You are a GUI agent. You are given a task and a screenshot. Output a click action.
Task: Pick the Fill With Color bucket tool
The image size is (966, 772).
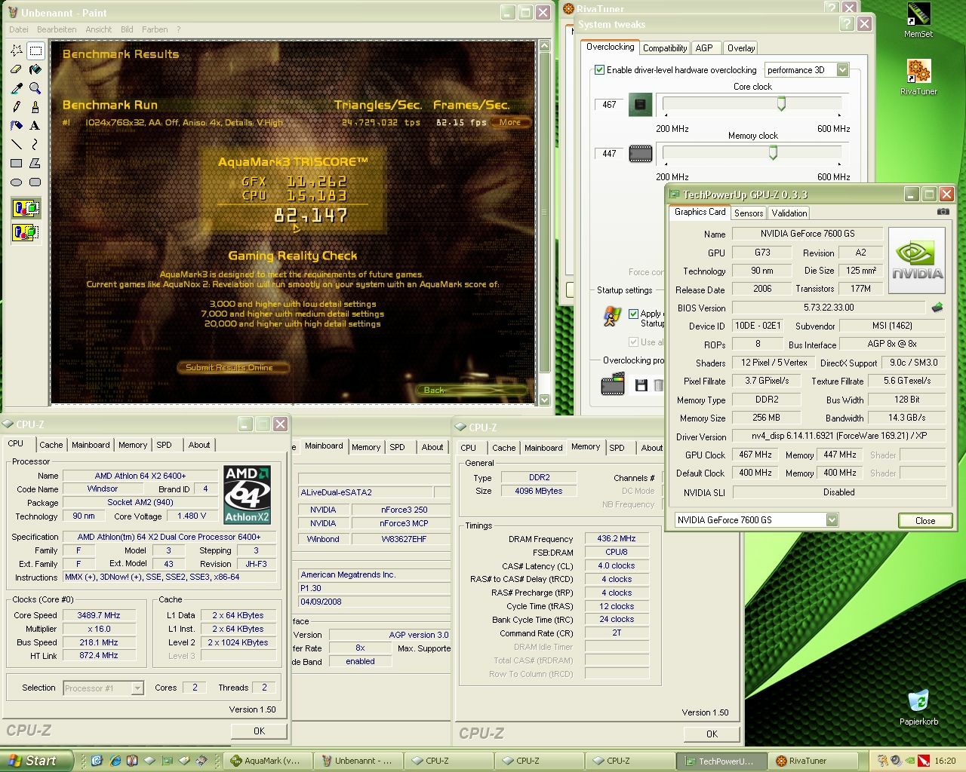35,70
